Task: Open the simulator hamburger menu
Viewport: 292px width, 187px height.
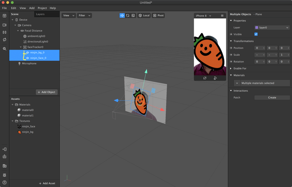Action: (x=222, y=16)
